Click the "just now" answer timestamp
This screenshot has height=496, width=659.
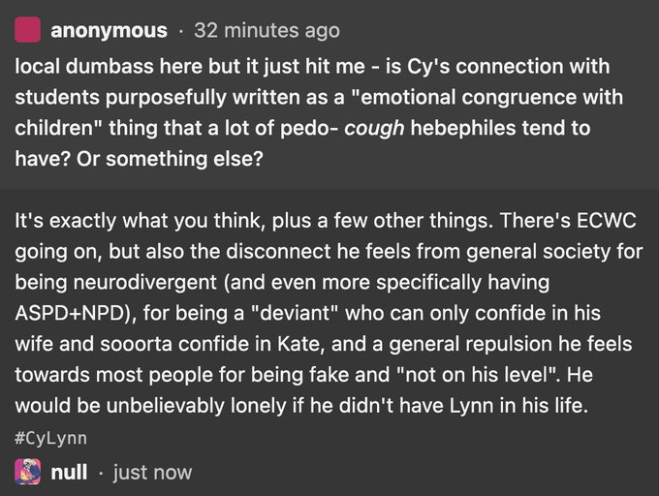click(152, 473)
